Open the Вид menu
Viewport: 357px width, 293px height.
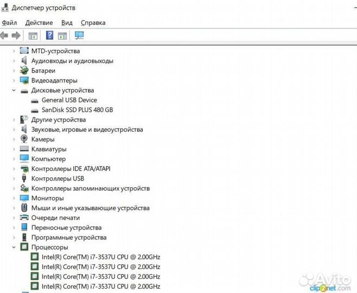coord(67,23)
